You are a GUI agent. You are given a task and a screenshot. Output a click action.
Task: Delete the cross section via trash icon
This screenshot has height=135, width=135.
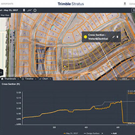117,37
